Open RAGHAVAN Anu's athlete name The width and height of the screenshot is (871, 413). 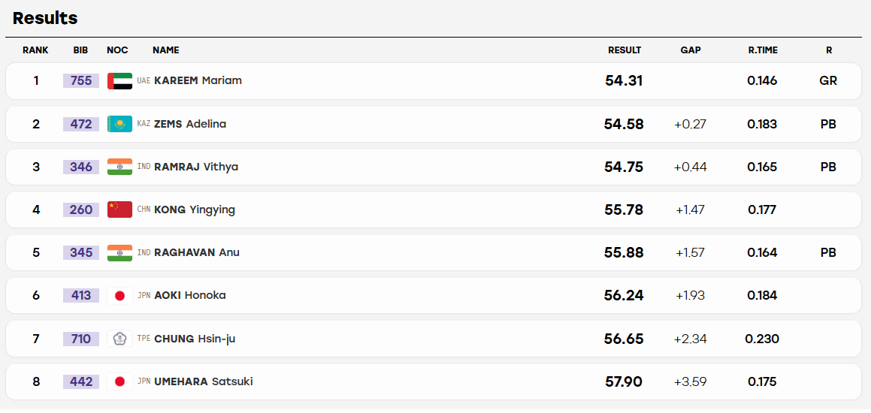[x=197, y=252]
